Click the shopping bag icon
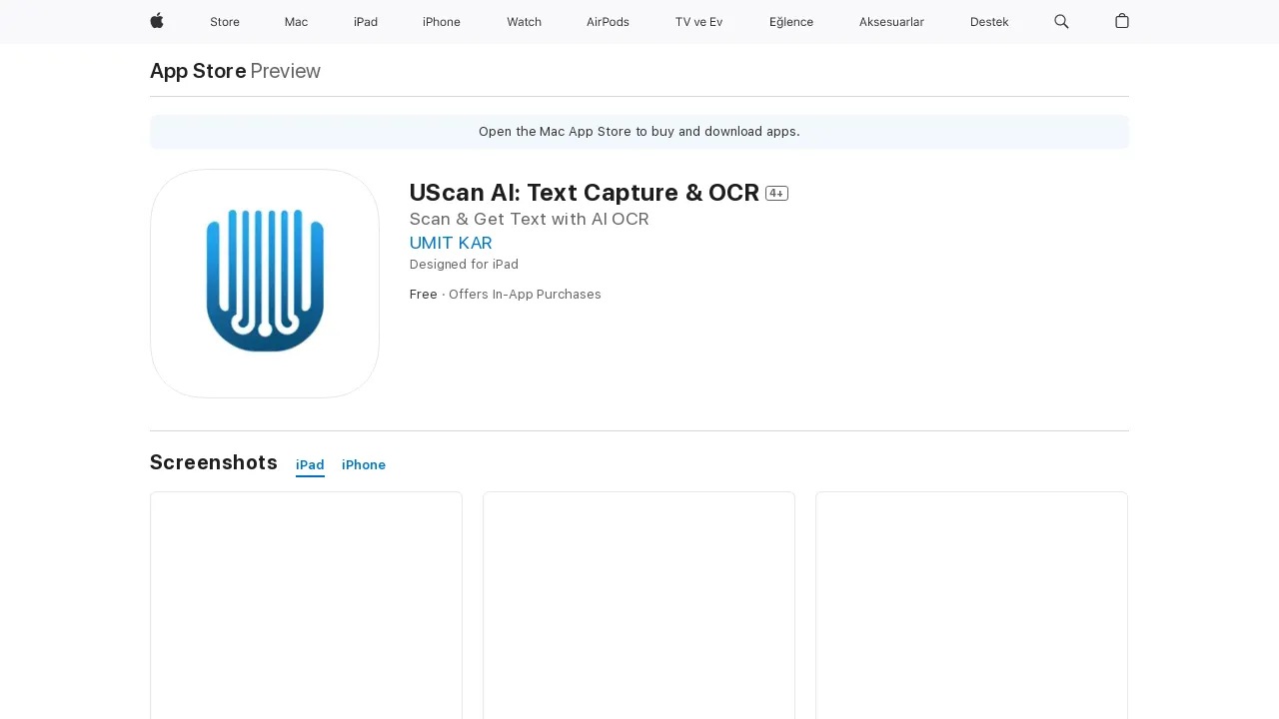Image resolution: width=1279 pixels, height=719 pixels. (1121, 22)
